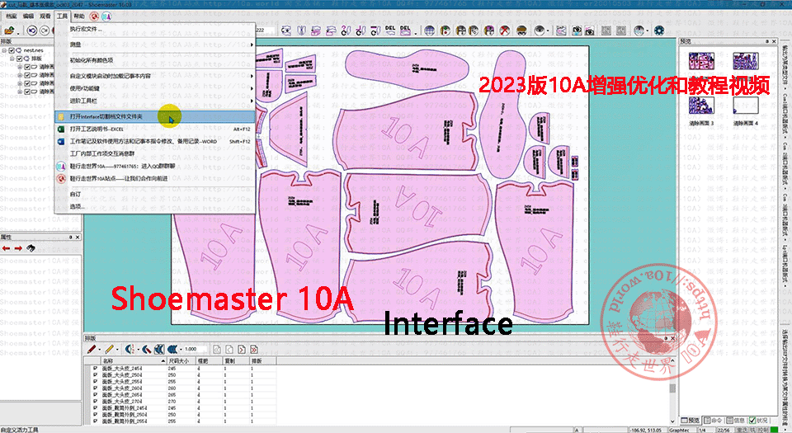Click the red left arrow in properties panel
Viewport: 792px width, 433px height.
pyautogui.click(x=6, y=248)
